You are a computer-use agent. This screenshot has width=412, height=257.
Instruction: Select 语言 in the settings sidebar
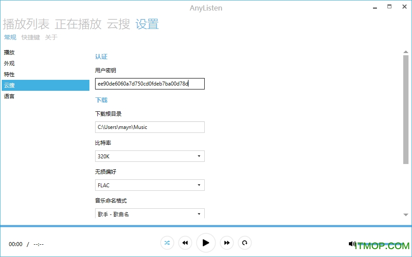[9, 96]
